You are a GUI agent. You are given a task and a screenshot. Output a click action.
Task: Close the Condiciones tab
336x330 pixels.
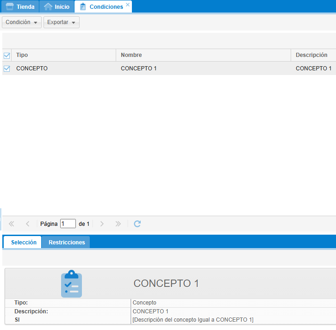128,5
